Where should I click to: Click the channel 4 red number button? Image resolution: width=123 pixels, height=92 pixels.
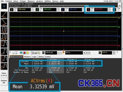pos(88,9)
